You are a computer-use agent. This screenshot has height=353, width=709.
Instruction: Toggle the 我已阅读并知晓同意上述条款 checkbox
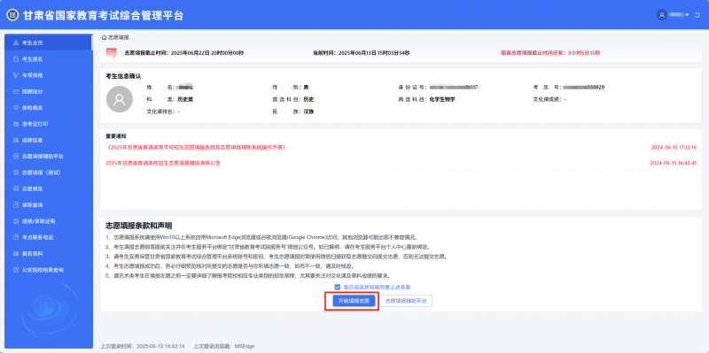pos(337,288)
